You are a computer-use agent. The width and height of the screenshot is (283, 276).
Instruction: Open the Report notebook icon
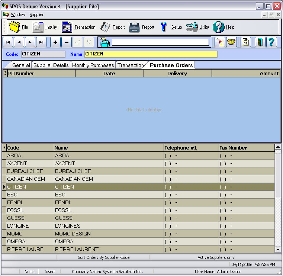(x=105, y=27)
